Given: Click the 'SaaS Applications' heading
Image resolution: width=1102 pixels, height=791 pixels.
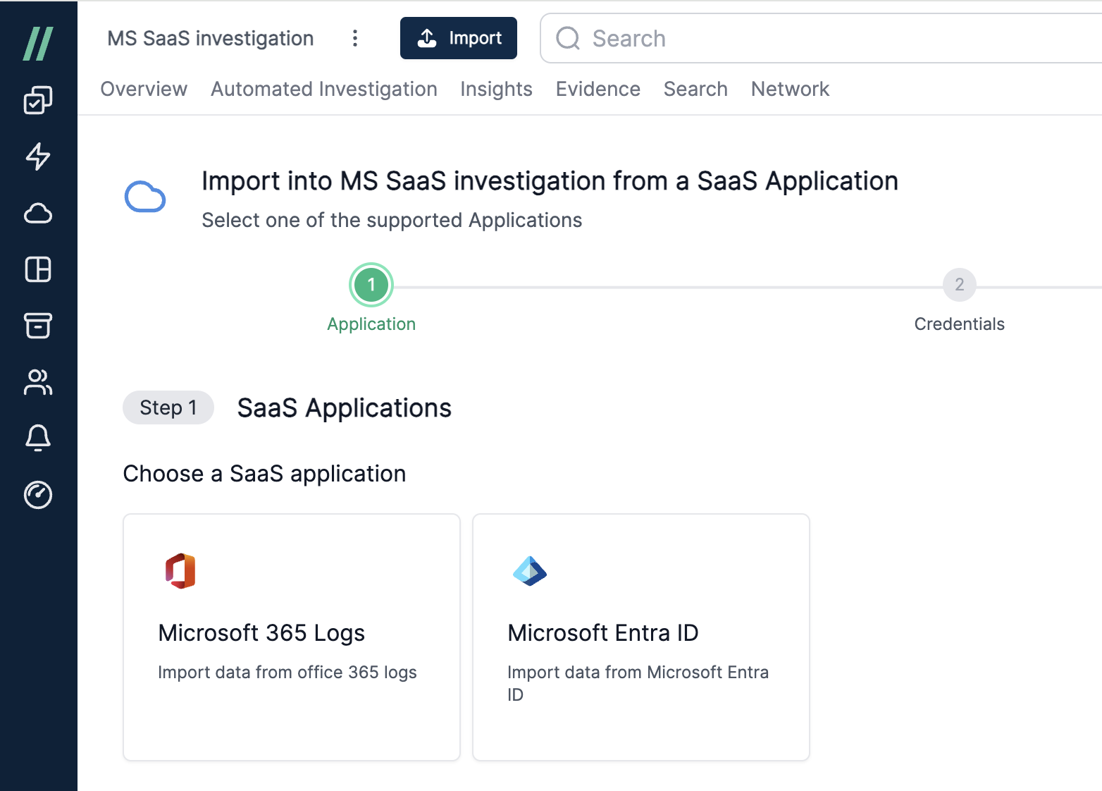Looking at the screenshot, I should pos(345,408).
